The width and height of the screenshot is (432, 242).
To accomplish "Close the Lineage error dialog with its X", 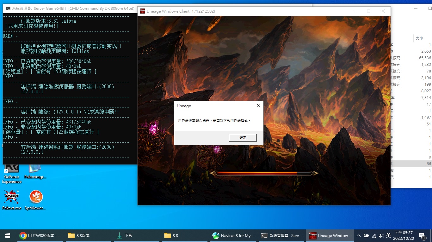I will click(258, 106).
